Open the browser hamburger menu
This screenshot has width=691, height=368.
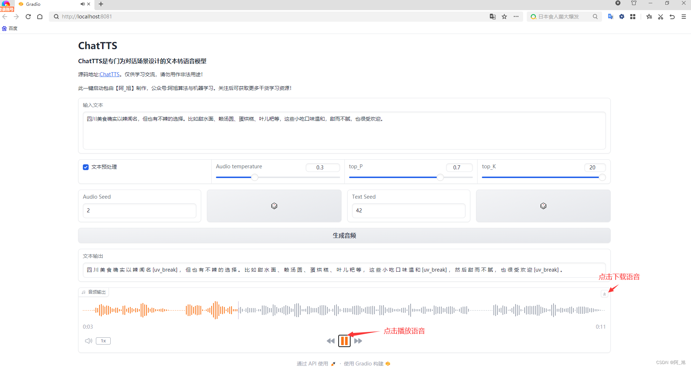pos(683,17)
